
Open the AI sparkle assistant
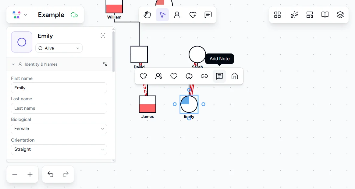pos(294,15)
